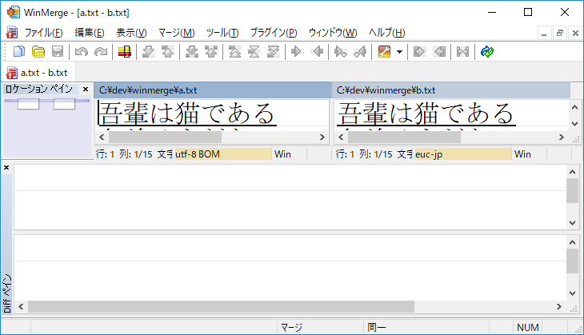Viewport: 584px width, 335px height.
Task: Close the ロケーション ペイン panel
Action: [86, 90]
